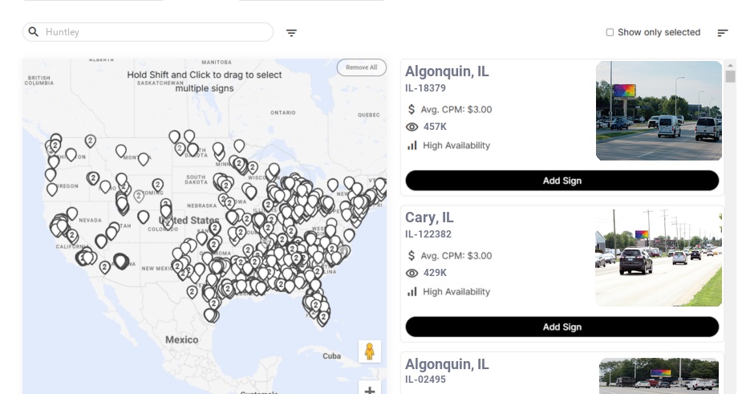Toggle the Show only selected checkbox

click(x=610, y=33)
